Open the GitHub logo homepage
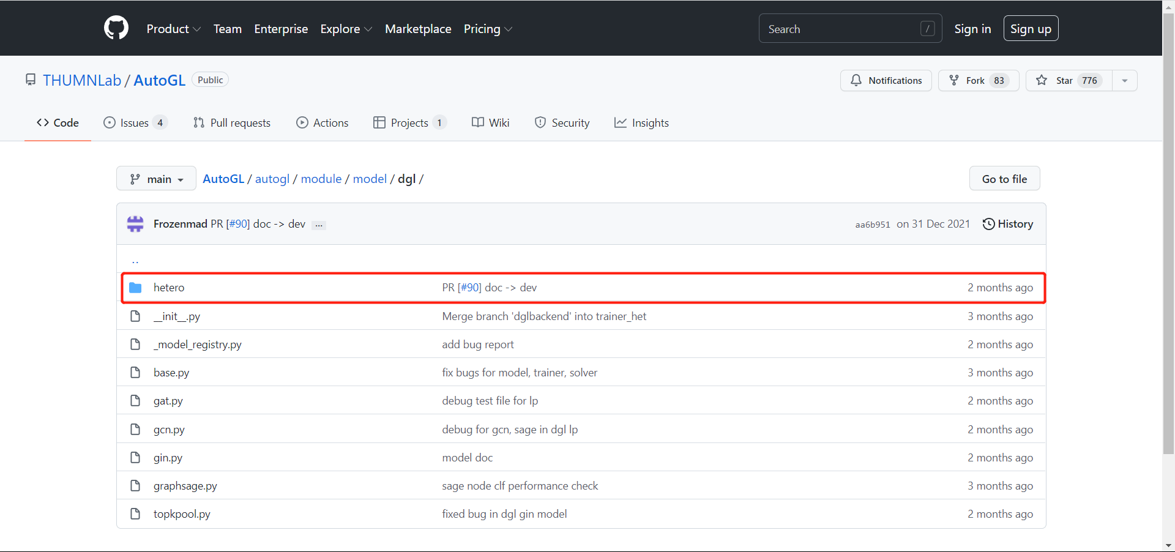1175x552 pixels. click(116, 28)
